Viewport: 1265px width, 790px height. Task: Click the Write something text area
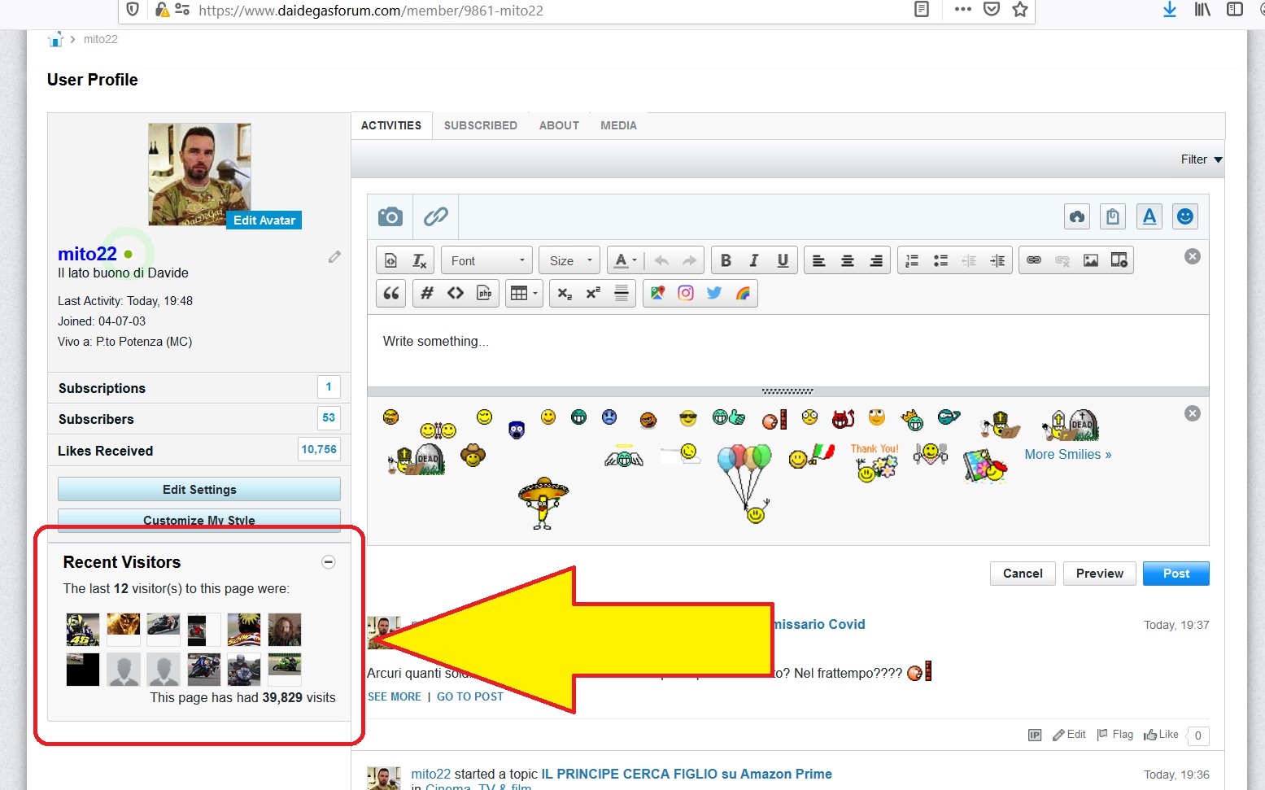click(787, 350)
